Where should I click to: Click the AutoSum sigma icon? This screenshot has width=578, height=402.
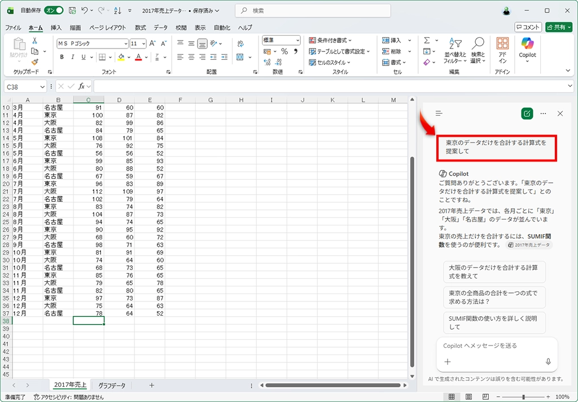[427, 41]
